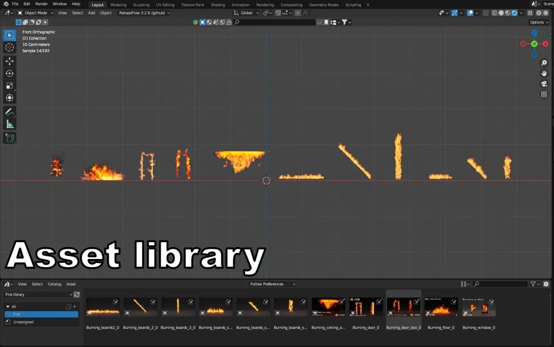
Task: Click the refresh asset library icon
Action: [77, 294]
